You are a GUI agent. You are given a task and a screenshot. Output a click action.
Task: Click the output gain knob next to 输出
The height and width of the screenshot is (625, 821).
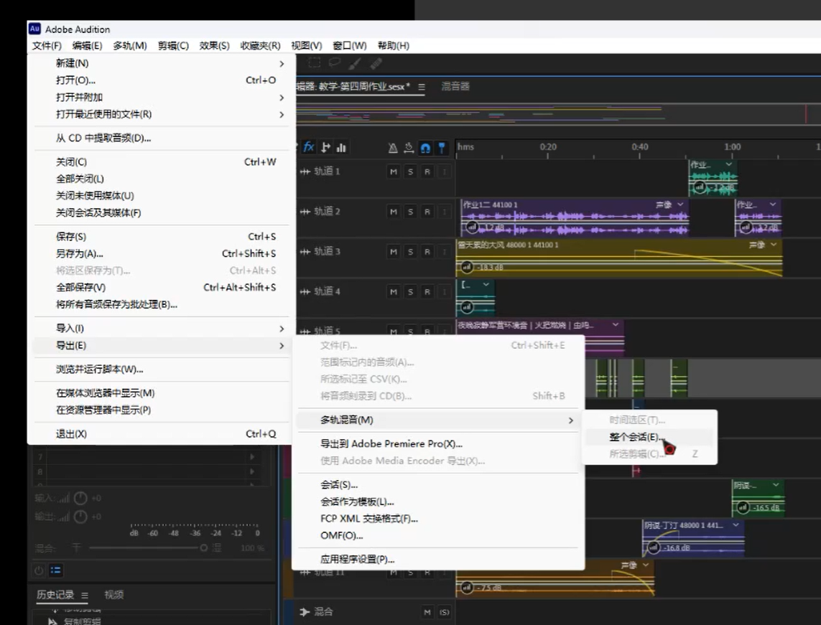80,517
